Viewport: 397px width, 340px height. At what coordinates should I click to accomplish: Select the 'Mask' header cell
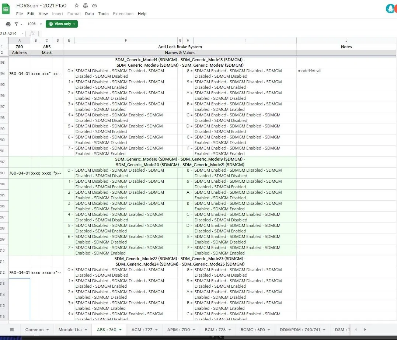click(46, 53)
